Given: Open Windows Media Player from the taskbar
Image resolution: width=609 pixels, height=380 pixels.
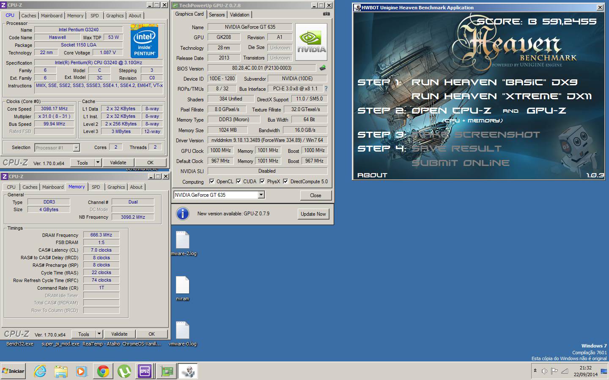Looking at the screenshot, I should tap(82, 372).
